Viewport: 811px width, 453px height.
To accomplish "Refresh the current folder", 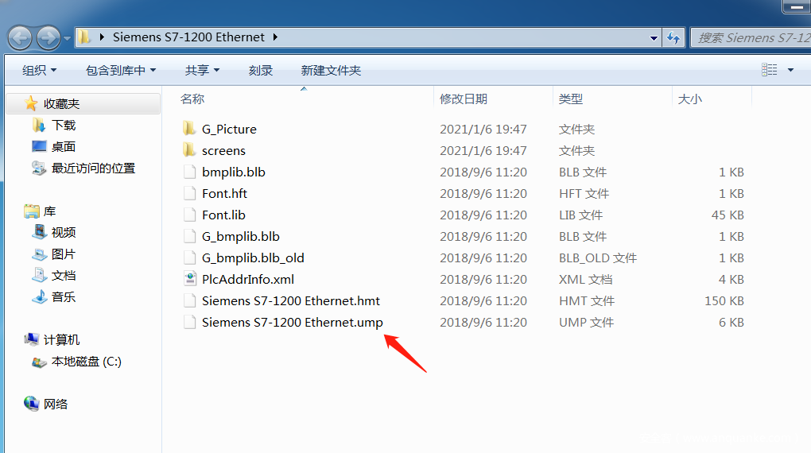I will tap(673, 38).
